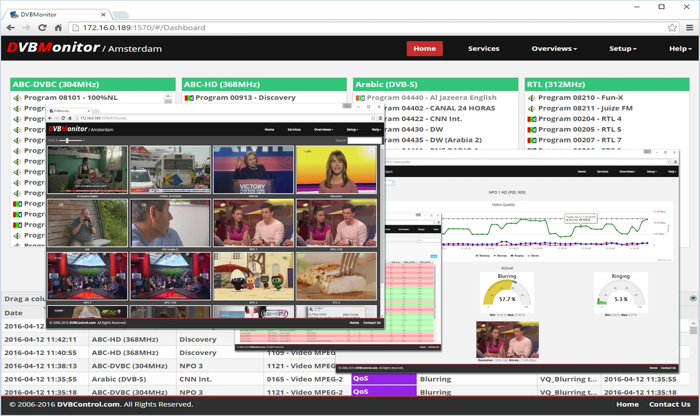Select the Program 08211 - Juize FM row text
Viewport: 700px width, 416px height.
click(585, 109)
